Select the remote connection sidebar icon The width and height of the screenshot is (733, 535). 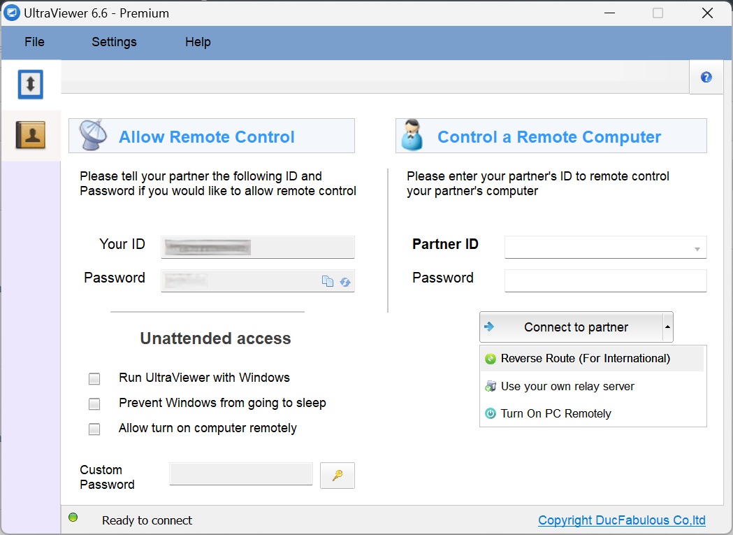31,83
